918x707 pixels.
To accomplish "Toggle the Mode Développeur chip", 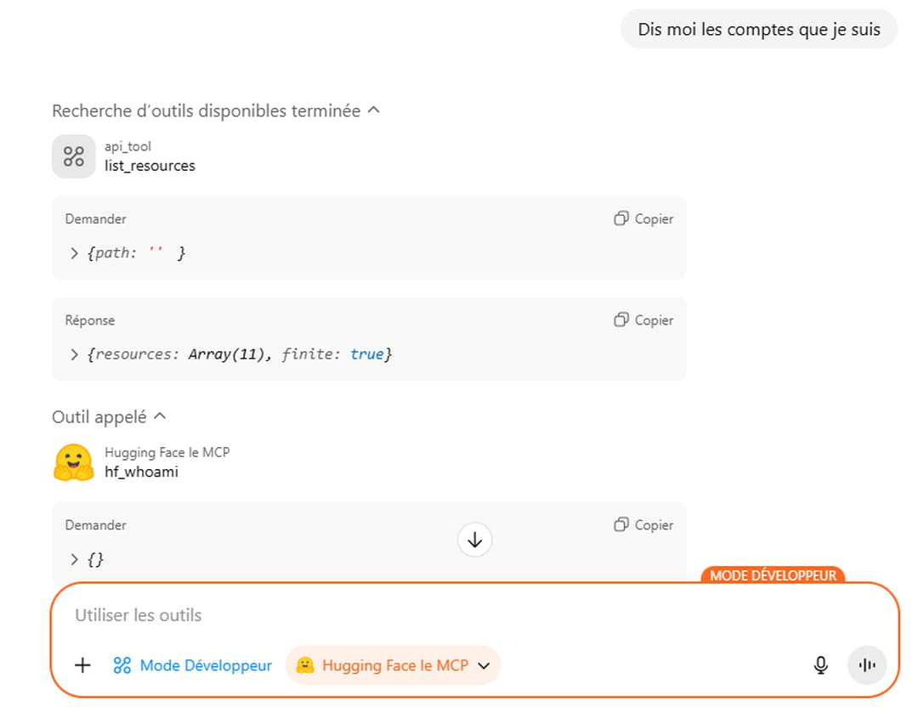I will click(193, 665).
